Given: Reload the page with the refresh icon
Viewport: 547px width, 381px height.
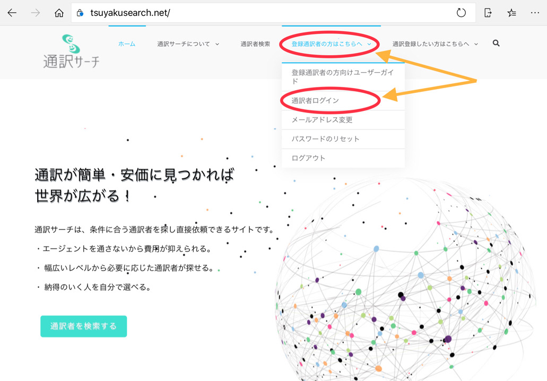Looking at the screenshot, I should [x=461, y=13].
